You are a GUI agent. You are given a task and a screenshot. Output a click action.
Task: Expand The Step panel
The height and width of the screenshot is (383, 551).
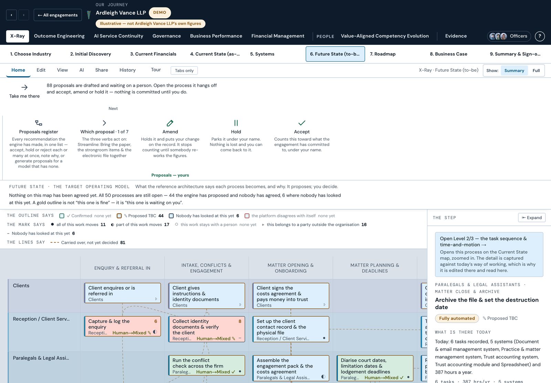(532, 218)
